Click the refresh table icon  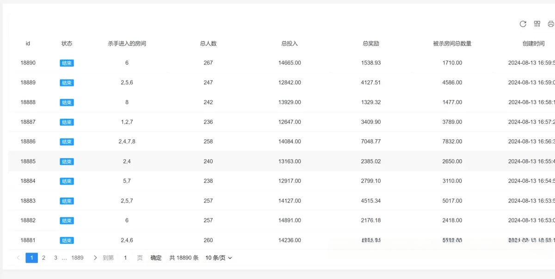click(x=523, y=24)
